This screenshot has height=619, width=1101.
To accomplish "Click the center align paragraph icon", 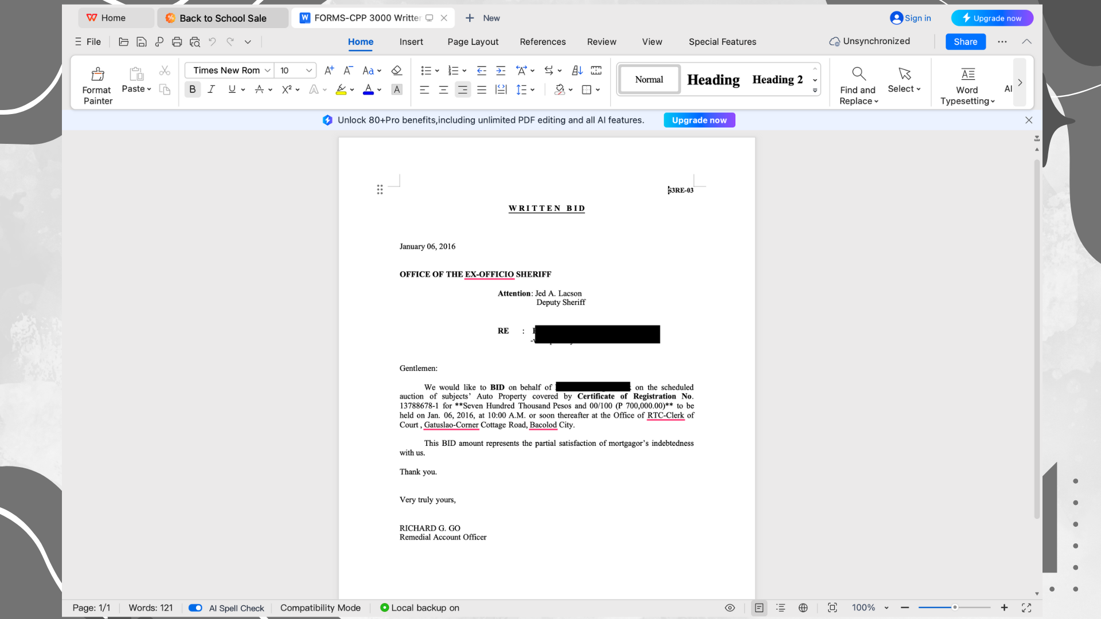I will tap(443, 89).
